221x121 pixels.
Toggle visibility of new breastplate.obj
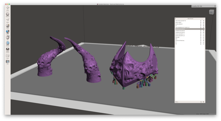tap(203, 27)
